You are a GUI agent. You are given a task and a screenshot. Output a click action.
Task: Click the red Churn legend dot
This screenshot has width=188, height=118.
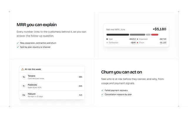[x=137, y=42]
